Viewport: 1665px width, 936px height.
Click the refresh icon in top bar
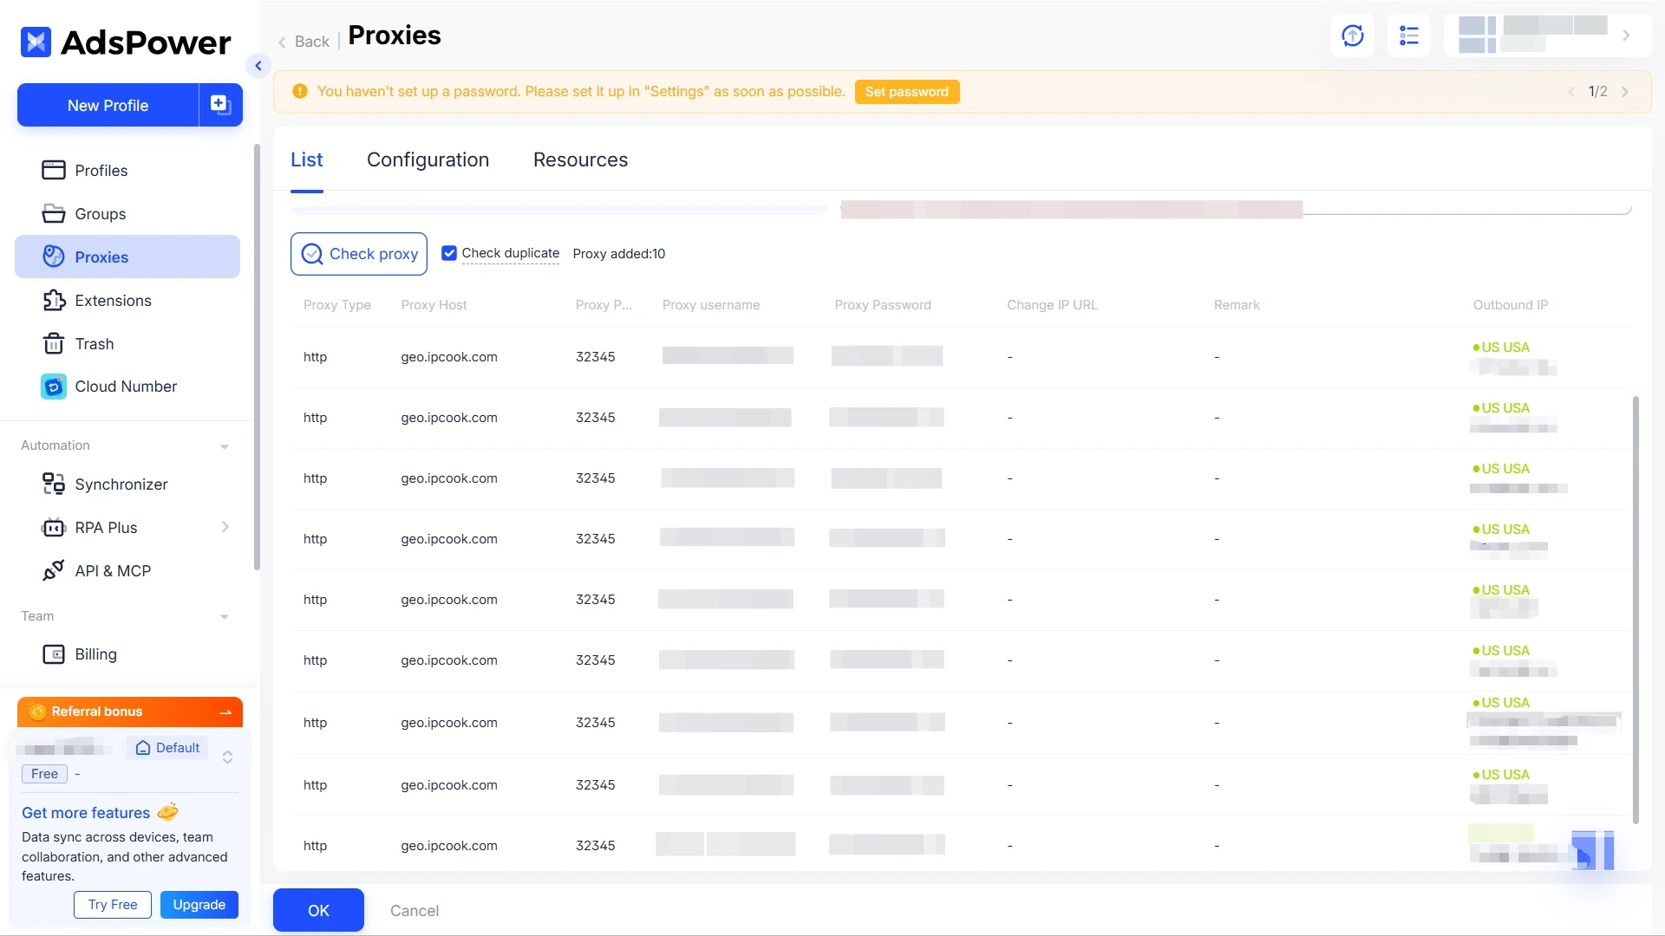[1352, 36]
